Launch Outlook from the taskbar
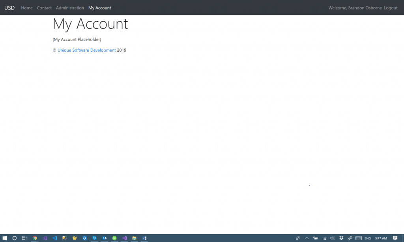The image size is (404, 242). click(x=104, y=238)
